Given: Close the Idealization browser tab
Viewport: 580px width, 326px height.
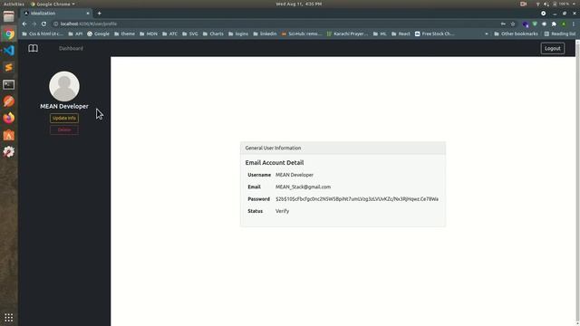Looking at the screenshot, I should pyautogui.click(x=88, y=14).
